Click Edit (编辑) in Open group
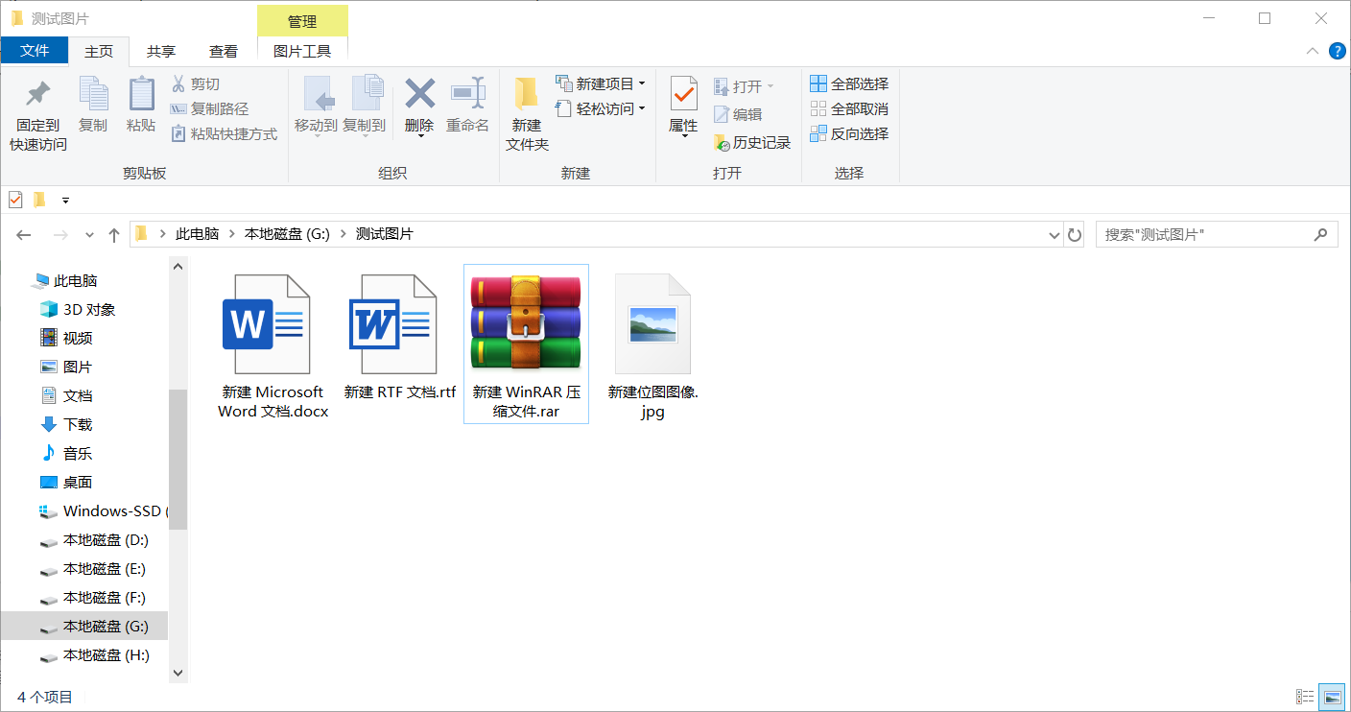 (x=738, y=114)
